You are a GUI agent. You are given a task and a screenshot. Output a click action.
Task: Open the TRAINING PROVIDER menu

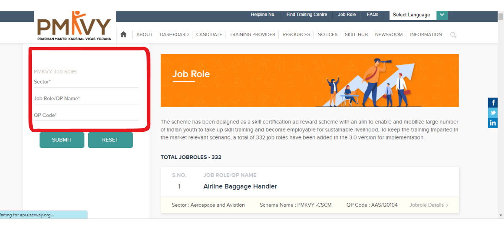252,34
